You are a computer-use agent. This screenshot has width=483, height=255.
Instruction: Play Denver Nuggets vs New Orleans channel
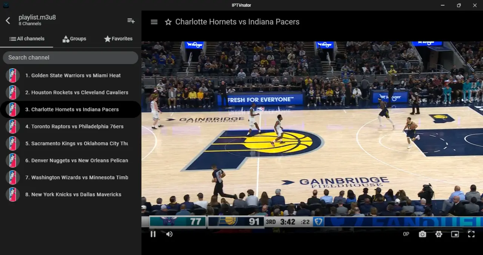click(71, 160)
